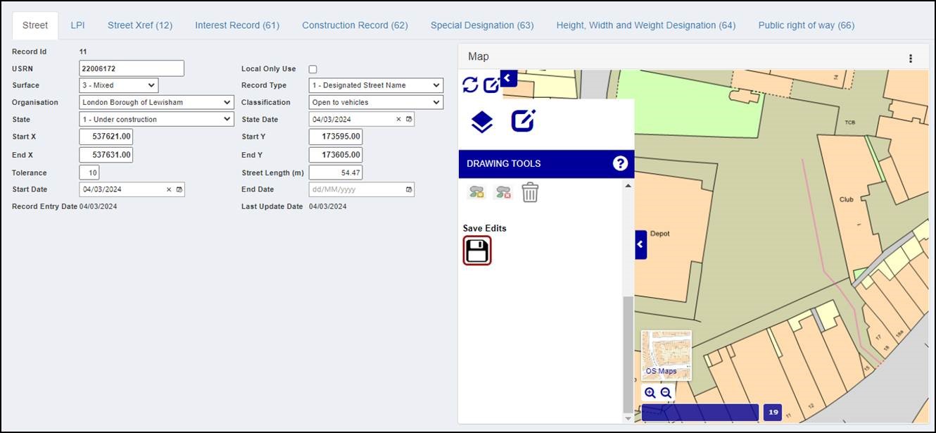Toggle the Local Only Use checkbox

pos(313,69)
